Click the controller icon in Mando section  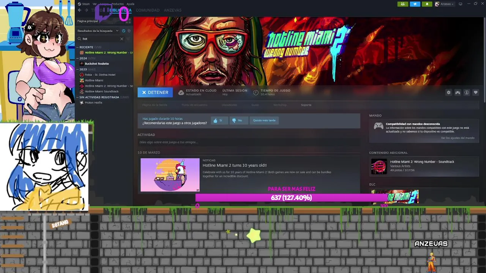point(379,126)
